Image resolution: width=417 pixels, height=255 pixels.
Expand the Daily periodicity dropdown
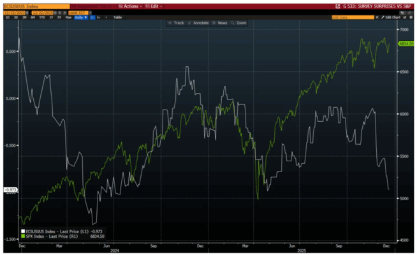[80, 17]
